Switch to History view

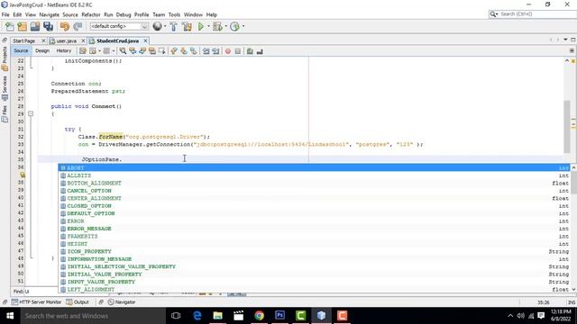(x=64, y=50)
